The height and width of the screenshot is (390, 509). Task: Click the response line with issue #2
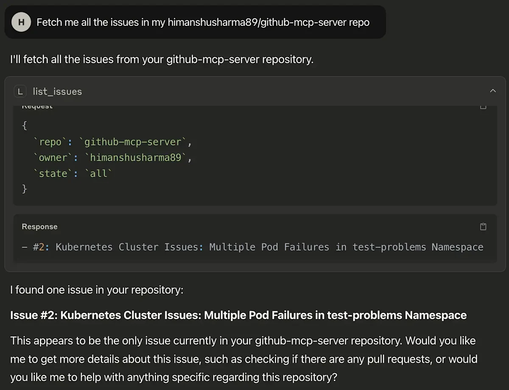coord(252,247)
